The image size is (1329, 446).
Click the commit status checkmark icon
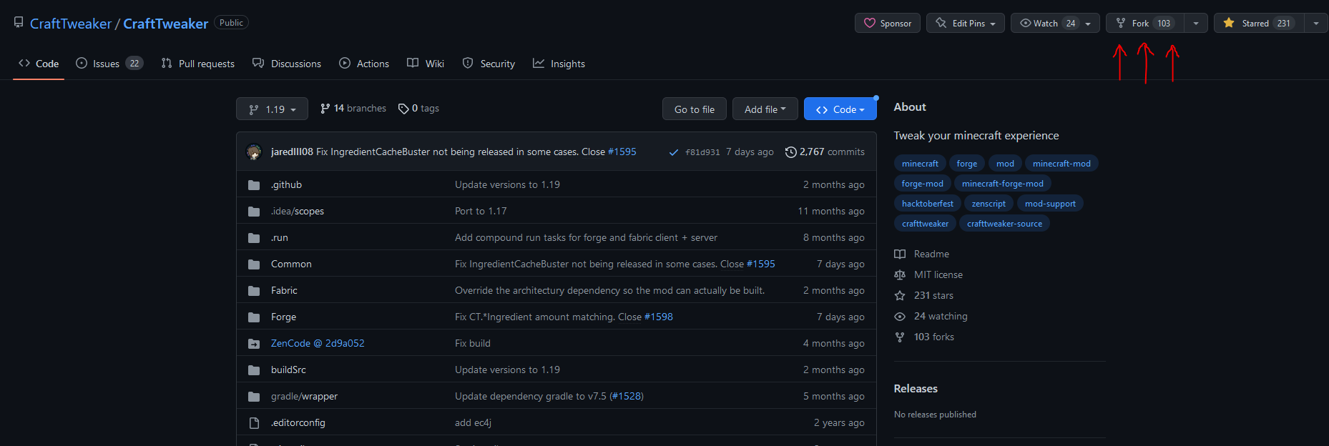(x=673, y=152)
